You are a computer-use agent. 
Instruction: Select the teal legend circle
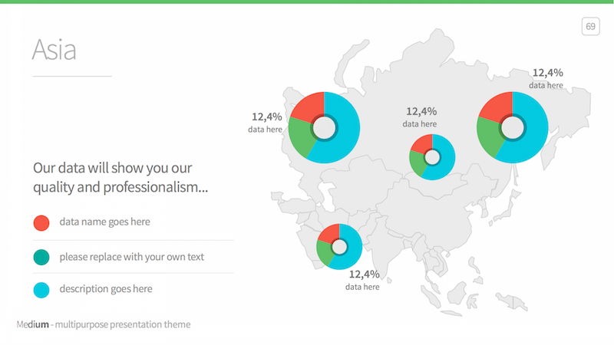pyautogui.click(x=41, y=257)
